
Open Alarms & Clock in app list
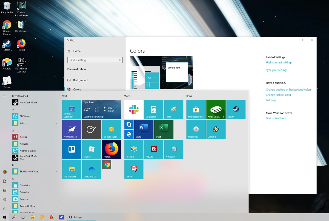click(x=35, y=151)
